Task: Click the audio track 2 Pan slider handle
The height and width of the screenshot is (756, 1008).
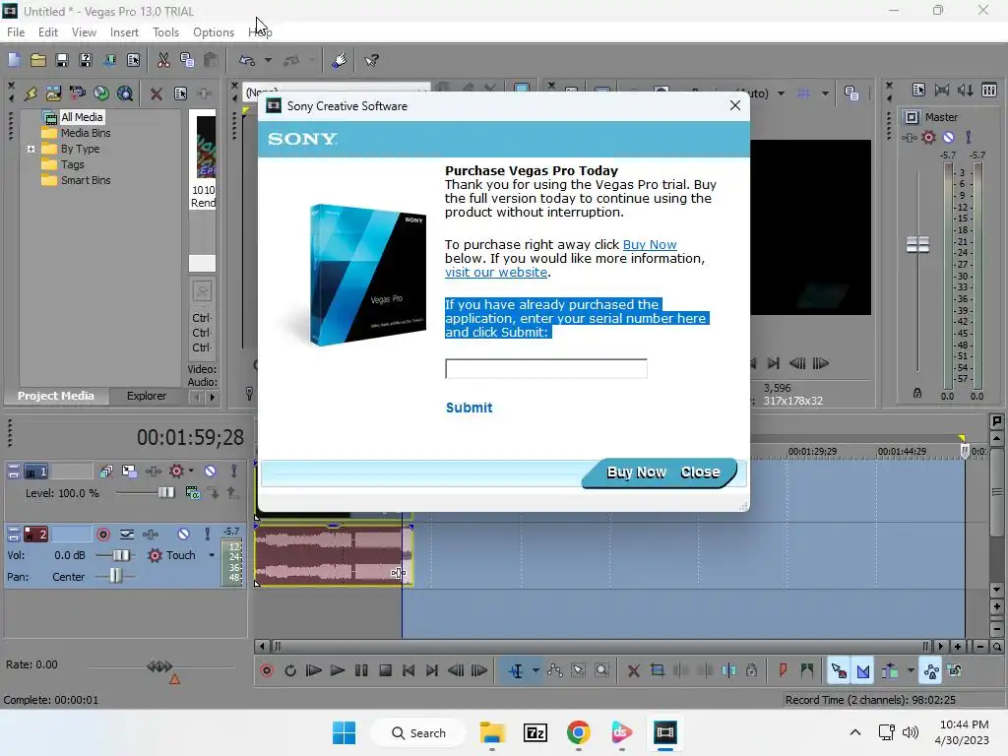Action: pos(115,576)
